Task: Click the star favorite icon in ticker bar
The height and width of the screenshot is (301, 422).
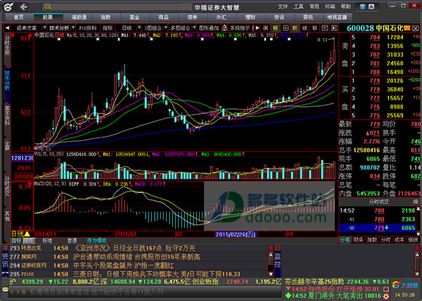Action: point(24,292)
